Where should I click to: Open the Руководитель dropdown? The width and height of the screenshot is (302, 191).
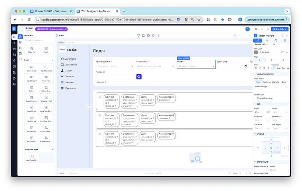(x=115, y=66)
